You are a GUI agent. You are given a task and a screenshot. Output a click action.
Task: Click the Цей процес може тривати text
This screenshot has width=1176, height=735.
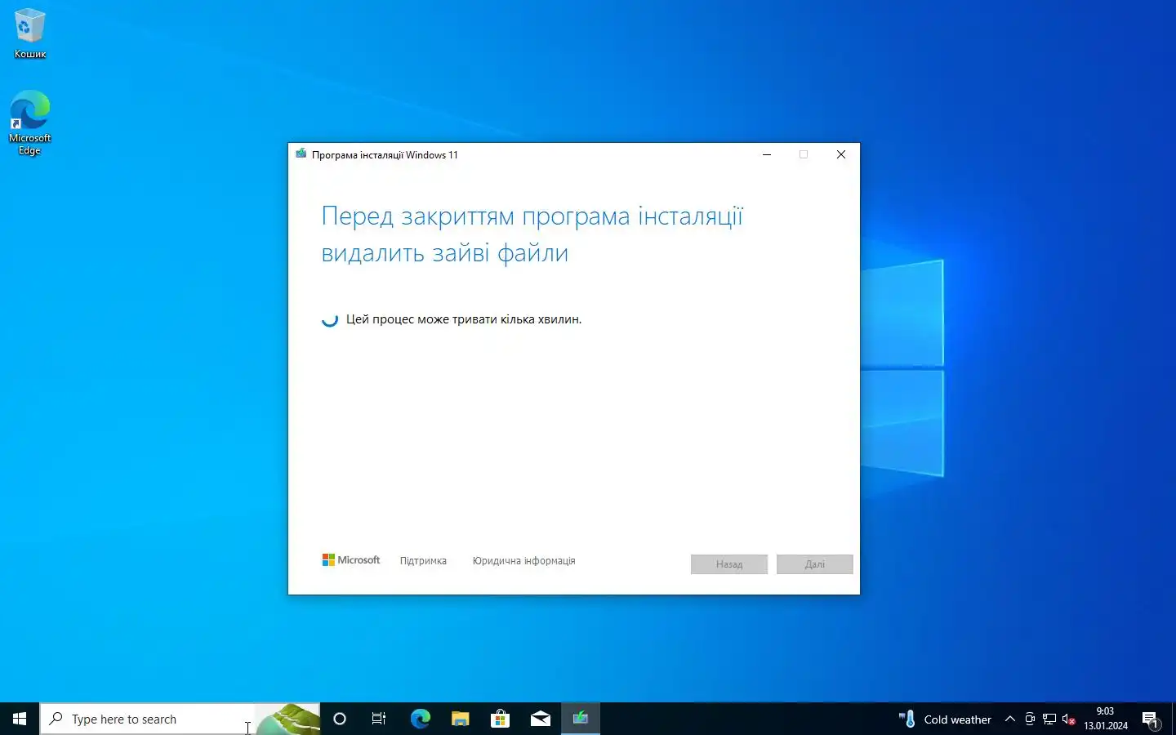[464, 319]
